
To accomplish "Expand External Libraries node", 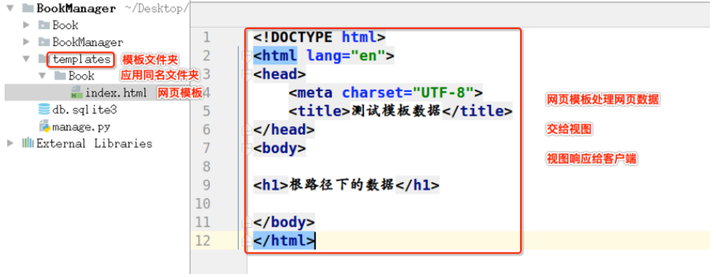I will point(10,143).
